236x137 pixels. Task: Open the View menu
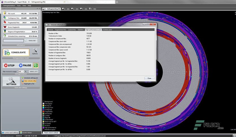click(x=24, y=6)
